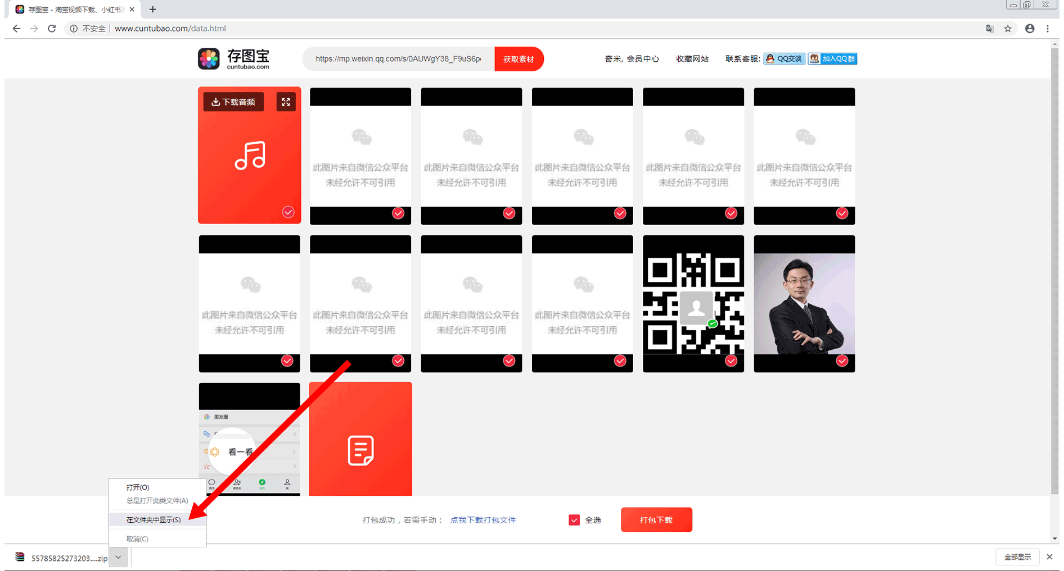Image resolution: width=1064 pixels, height=571 pixels.
Task: Deselect the audio tile checkmark
Action: pos(288,212)
